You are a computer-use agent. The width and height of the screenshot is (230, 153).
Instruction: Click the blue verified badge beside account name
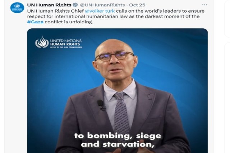point(75,5)
